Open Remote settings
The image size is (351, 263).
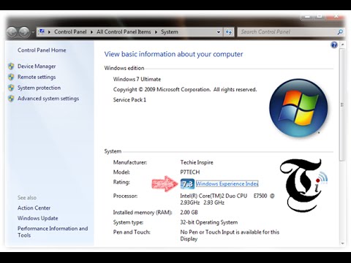(37, 77)
